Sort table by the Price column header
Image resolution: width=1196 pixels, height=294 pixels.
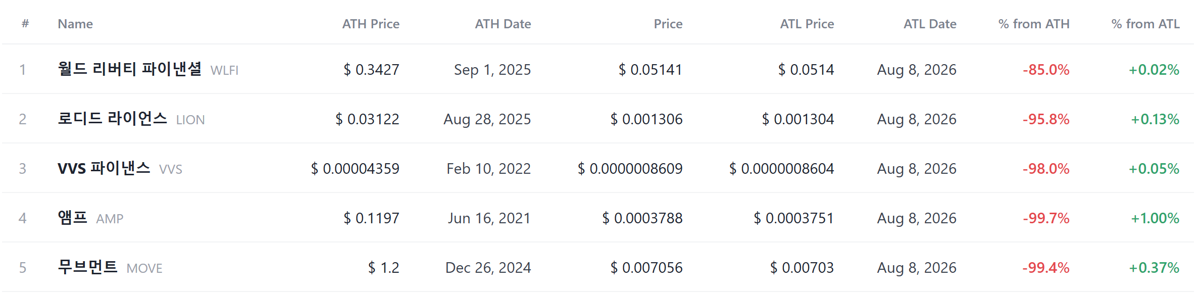click(x=668, y=24)
